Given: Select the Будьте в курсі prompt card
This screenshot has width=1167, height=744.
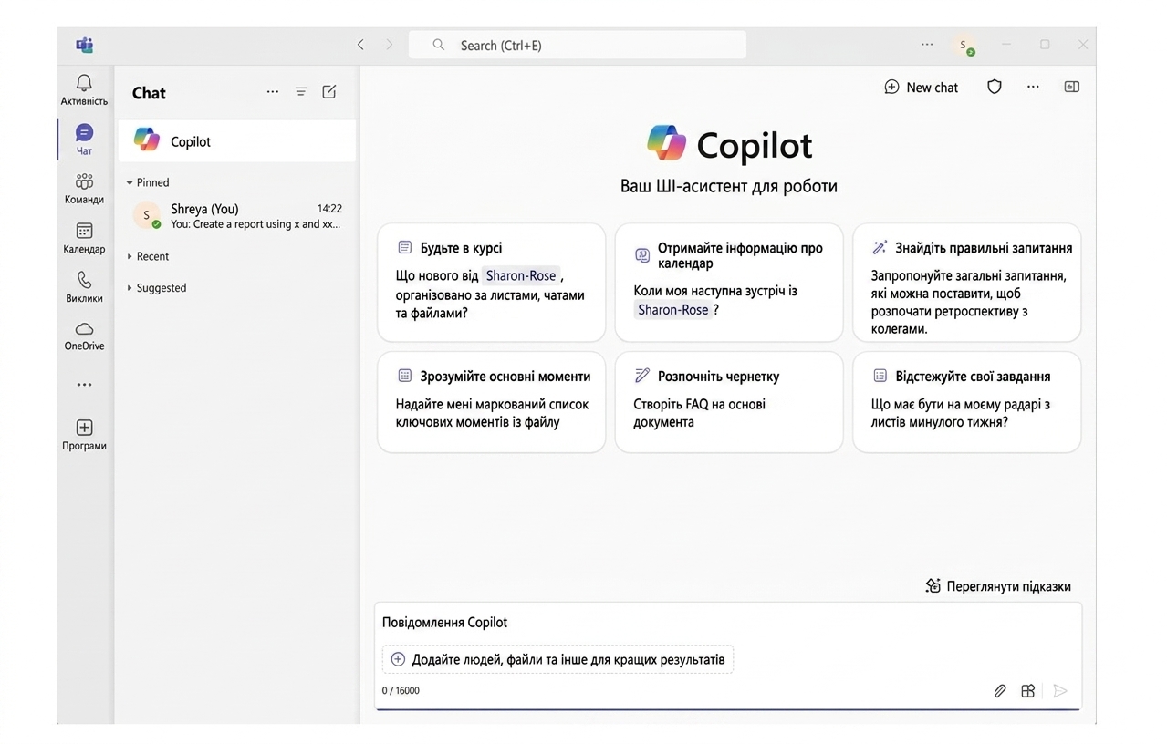Looking at the screenshot, I should [x=491, y=283].
